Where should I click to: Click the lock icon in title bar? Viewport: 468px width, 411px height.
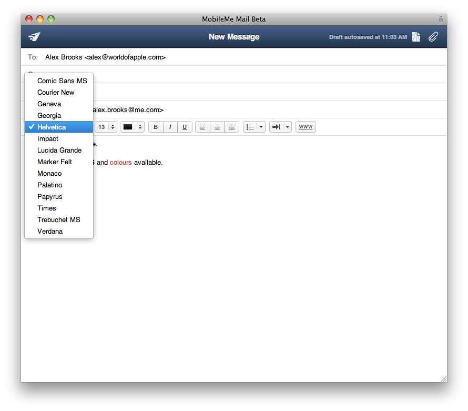click(441, 19)
